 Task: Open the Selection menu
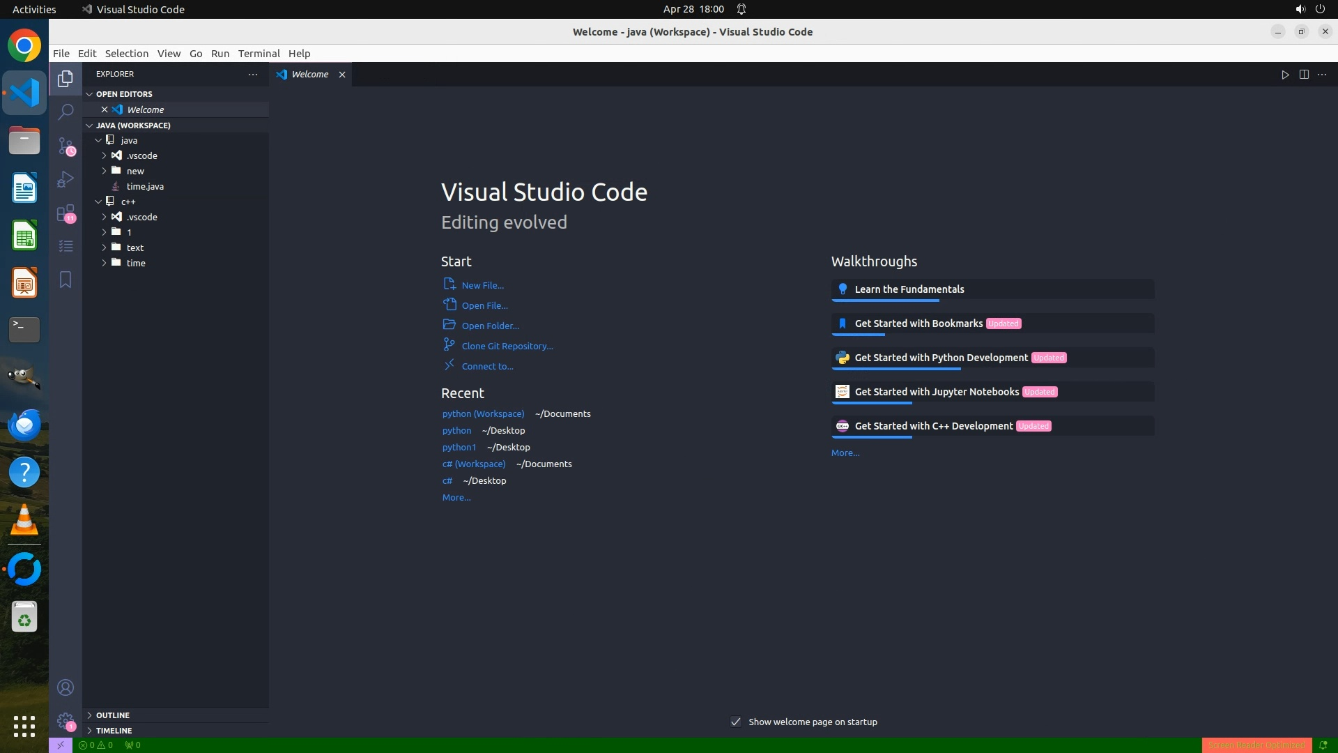pos(126,54)
